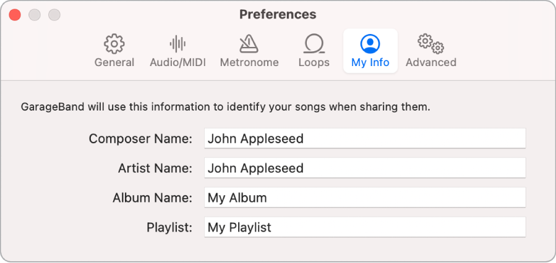Image resolution: width=556 pixels, height=263 pixels.
Task: Open the Advanced tab label
Action: point(430,62)
